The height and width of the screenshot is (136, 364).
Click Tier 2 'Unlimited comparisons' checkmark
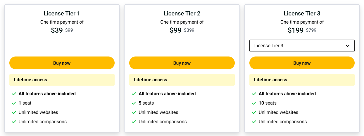point(134,122)
